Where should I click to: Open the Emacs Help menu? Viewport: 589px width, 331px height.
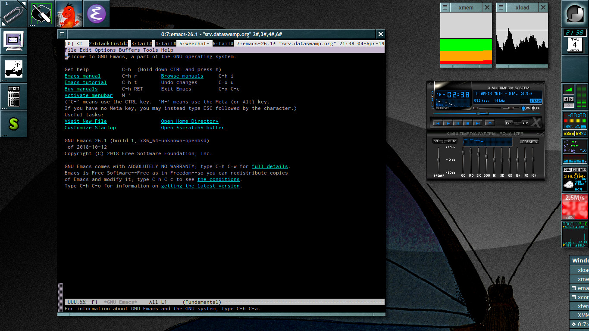[x=167, y=50]
